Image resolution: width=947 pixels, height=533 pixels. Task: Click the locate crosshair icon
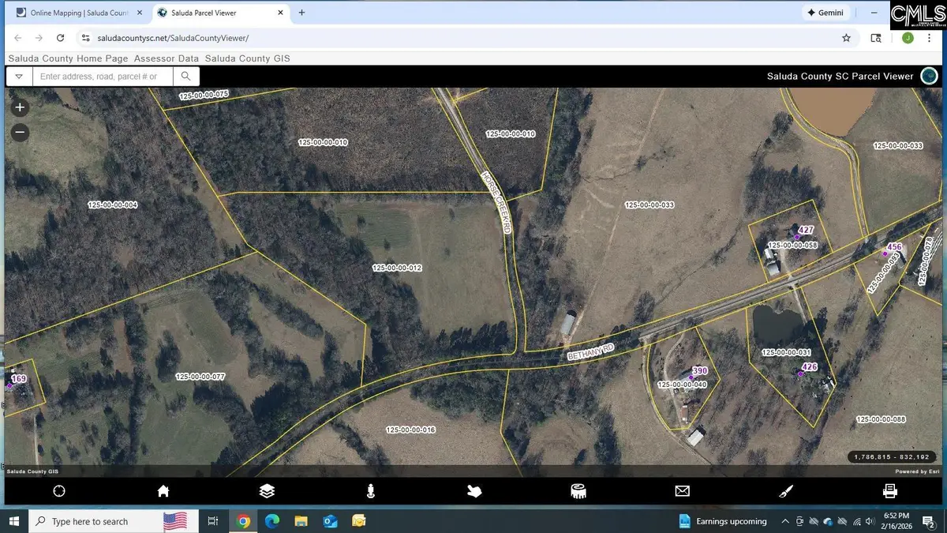[59, 491]
